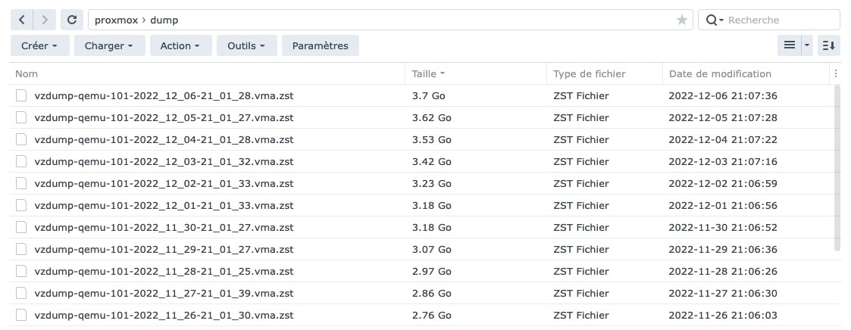The image size is (851, 330).
Task: Click file icon of 2022_12_06 backup
Action: (x=21, y=96)
